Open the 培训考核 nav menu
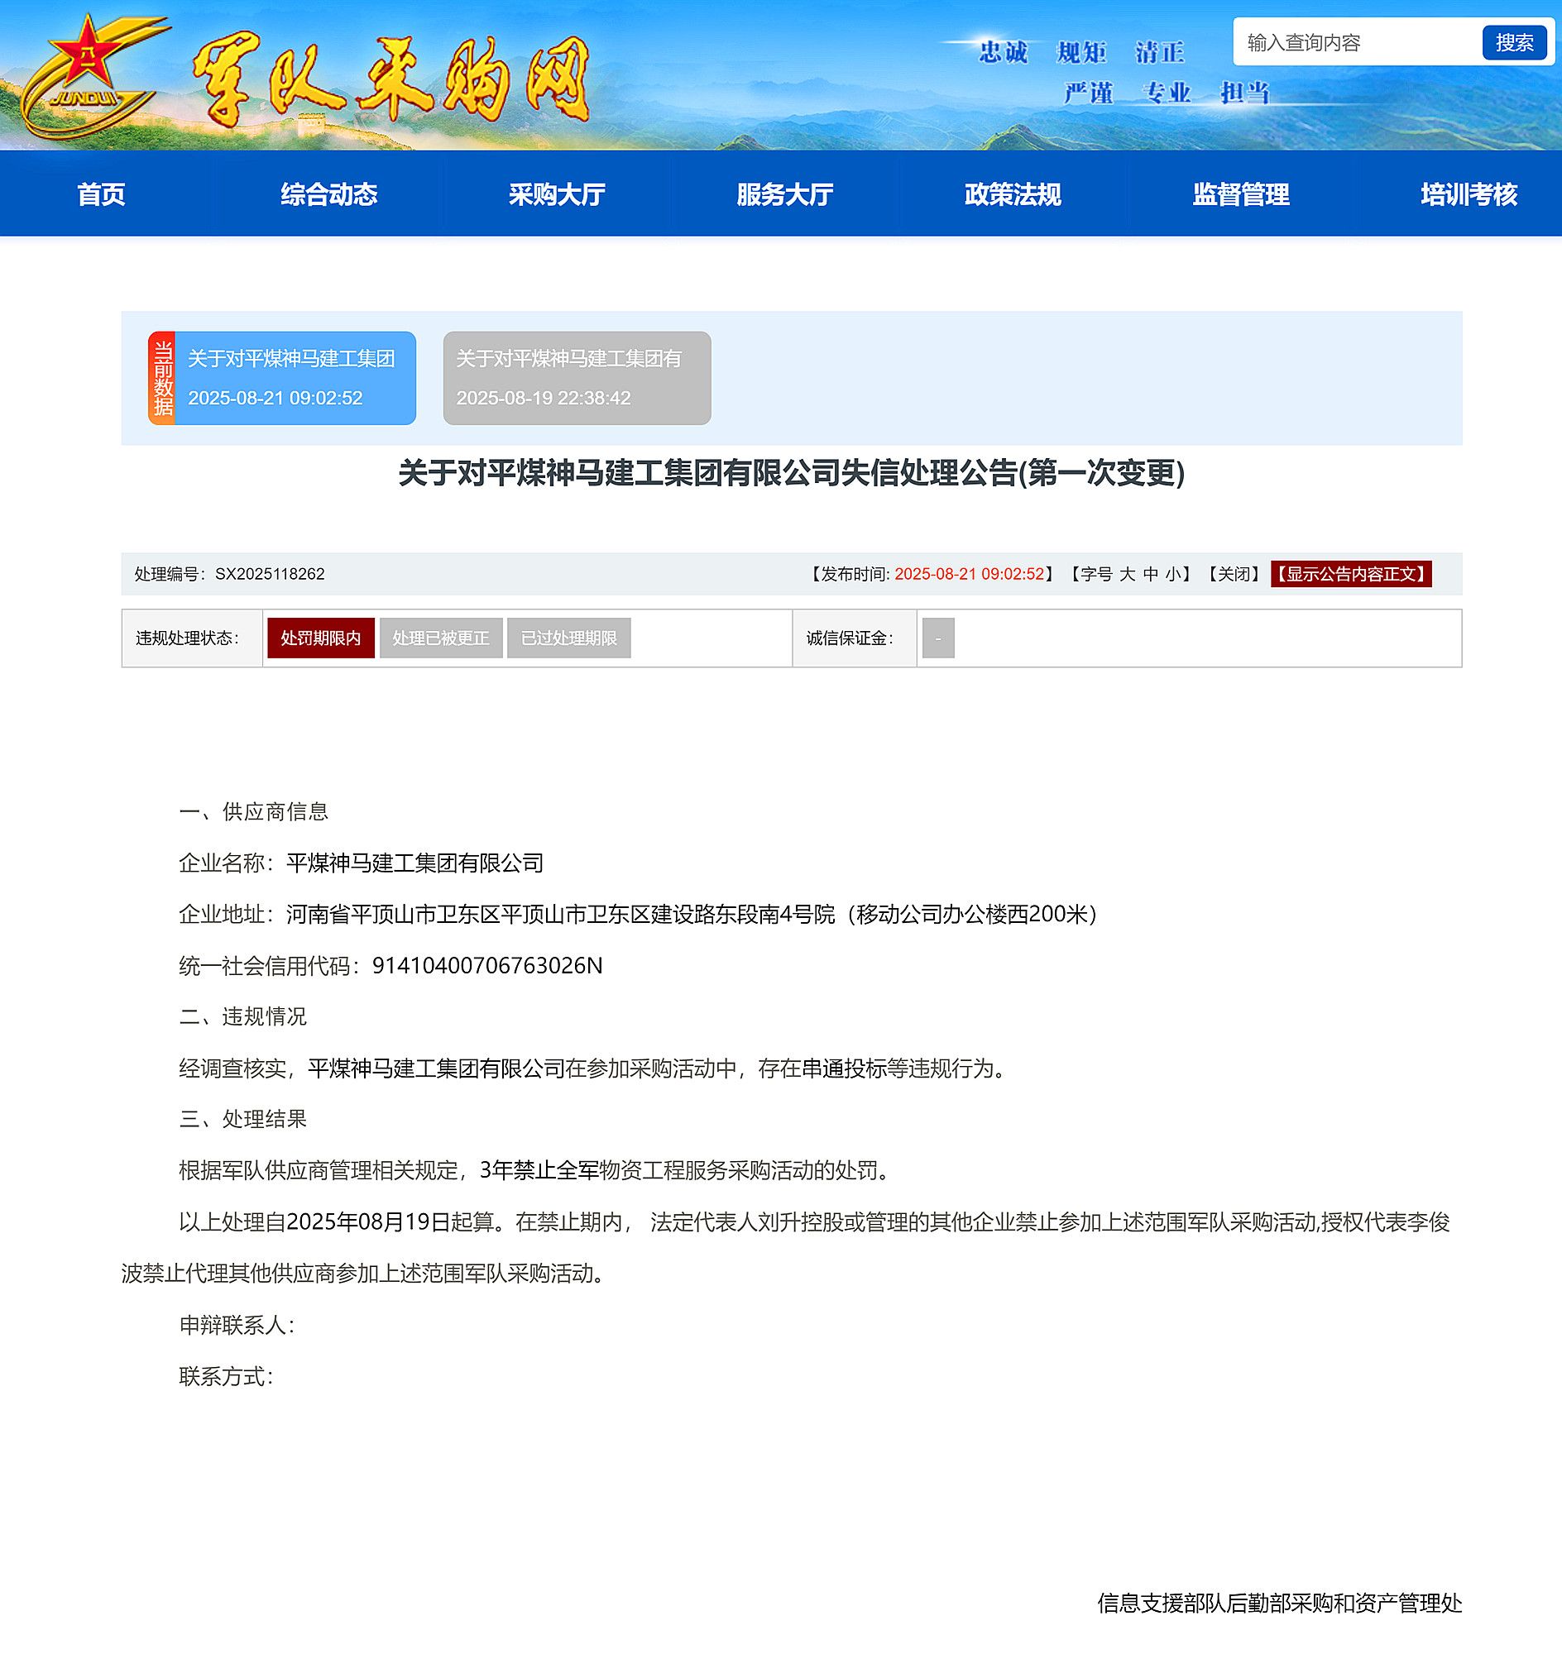Image resolution: width=1562 pixels, height=1654 pixels. click(x=1469, y=194)
